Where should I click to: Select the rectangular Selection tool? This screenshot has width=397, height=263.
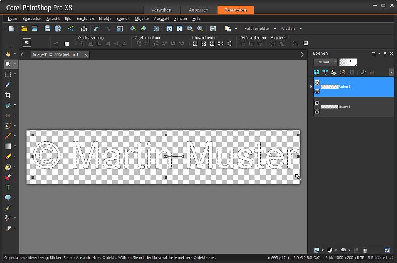click(x=8, y=74)
